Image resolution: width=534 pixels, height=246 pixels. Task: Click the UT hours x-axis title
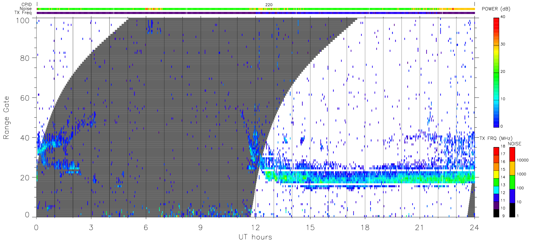[255, 237]
